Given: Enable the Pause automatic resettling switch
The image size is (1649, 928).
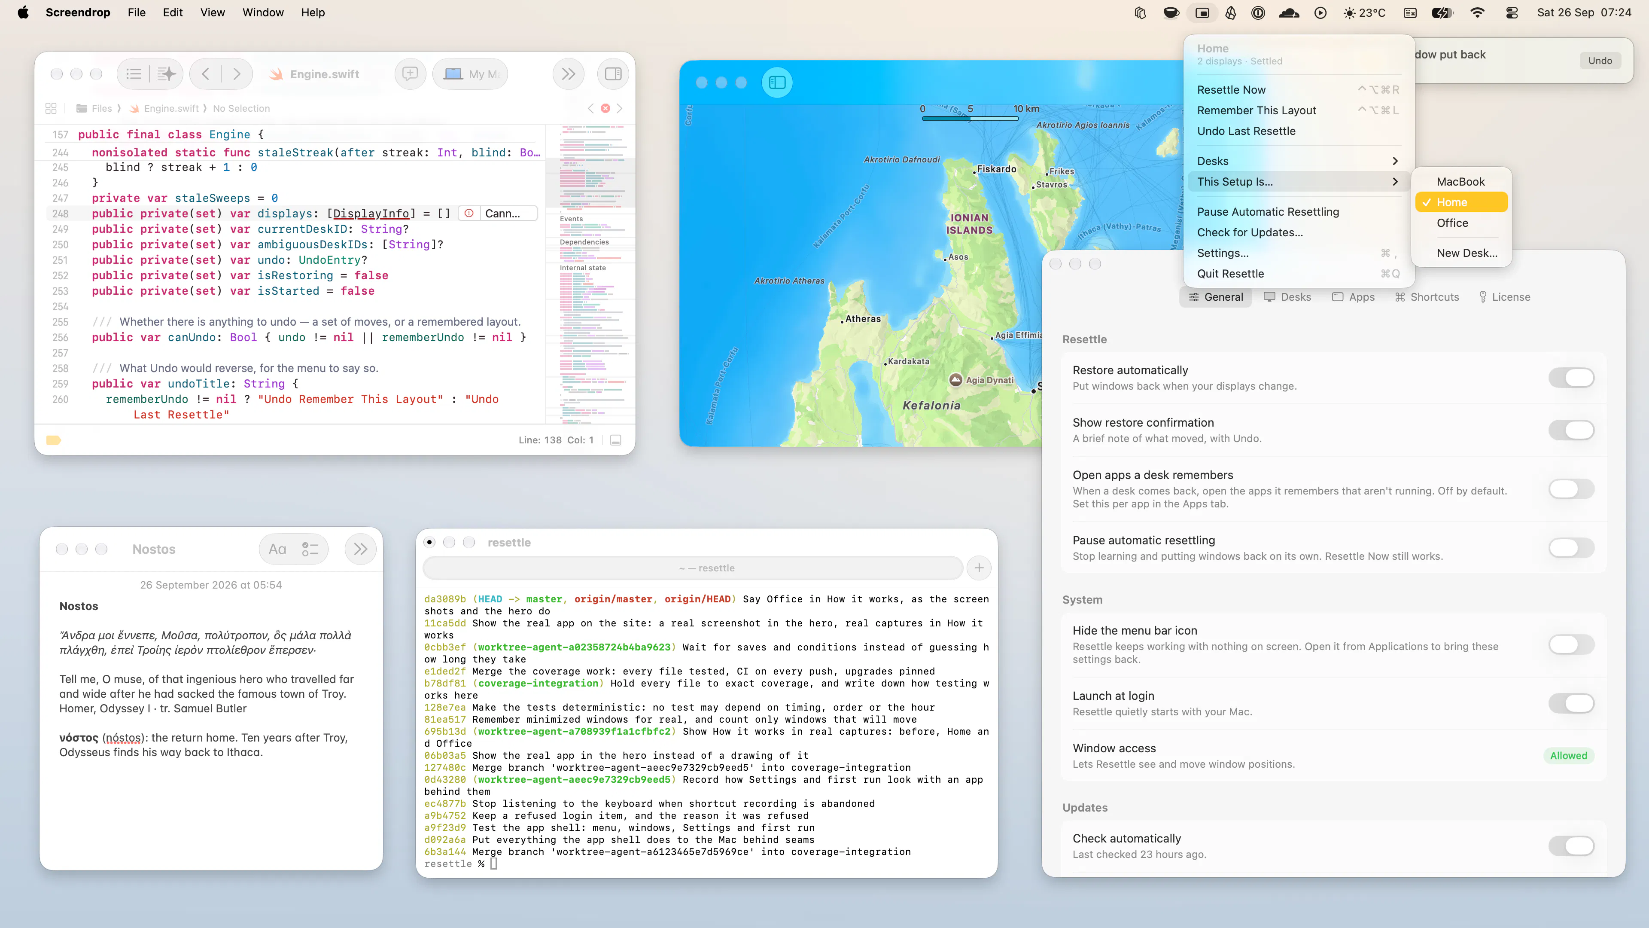Looking at the screenshot, I should coord(1571,548).
